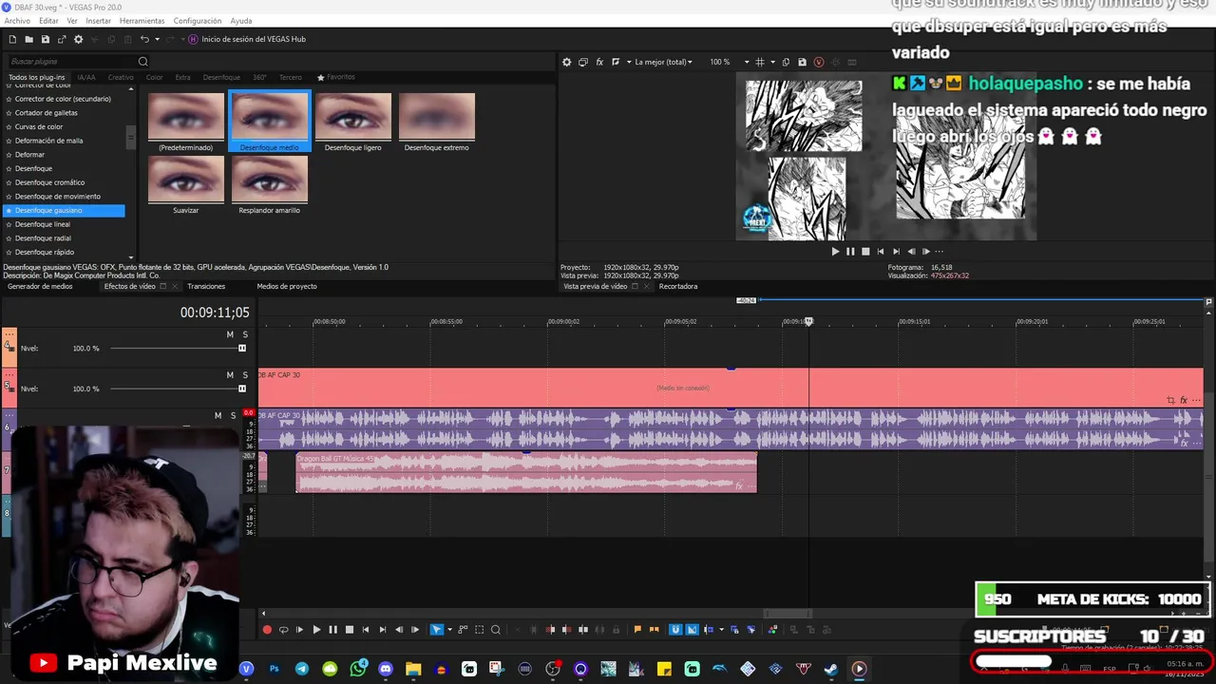Screen dimensions: 1216x684
Task: Open preview quality dropdown La mejor (total)
Action: pyautogui.click(x=664, y=62)
